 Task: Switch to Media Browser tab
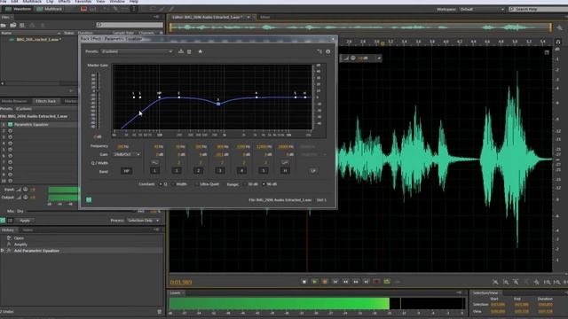[15, 101]
